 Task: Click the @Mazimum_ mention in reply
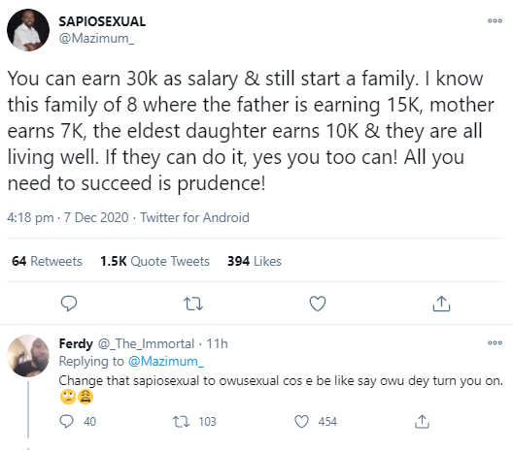point(166,362)
